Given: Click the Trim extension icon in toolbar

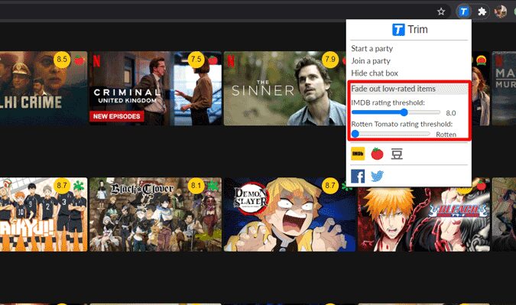Looking at the screenshot, I should [463, 11].
